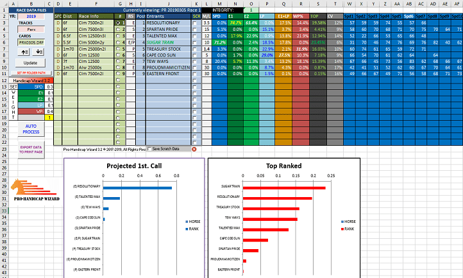
Task: Click the year field showing 2019
Action: click(x=31, y=17)
